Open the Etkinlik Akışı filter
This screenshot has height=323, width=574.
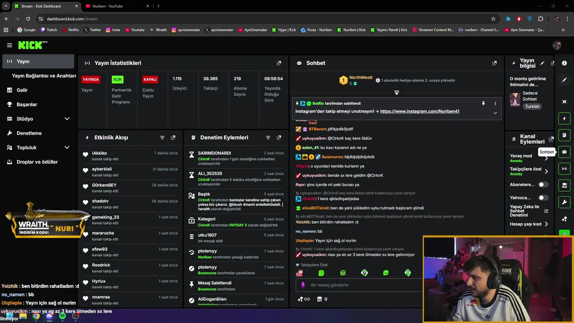pyautogui.click(x=162, y=138)
